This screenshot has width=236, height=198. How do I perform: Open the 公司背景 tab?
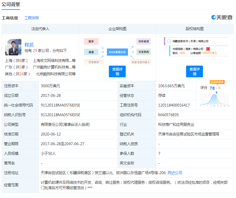[x=11, y=4]
